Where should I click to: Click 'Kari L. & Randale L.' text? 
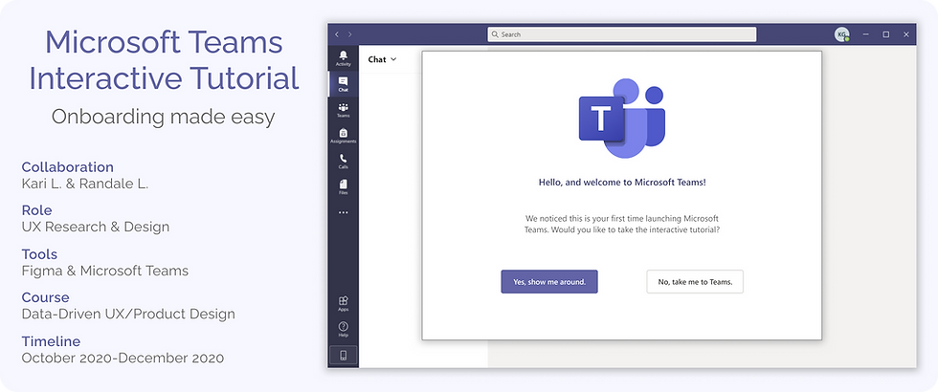85,184
